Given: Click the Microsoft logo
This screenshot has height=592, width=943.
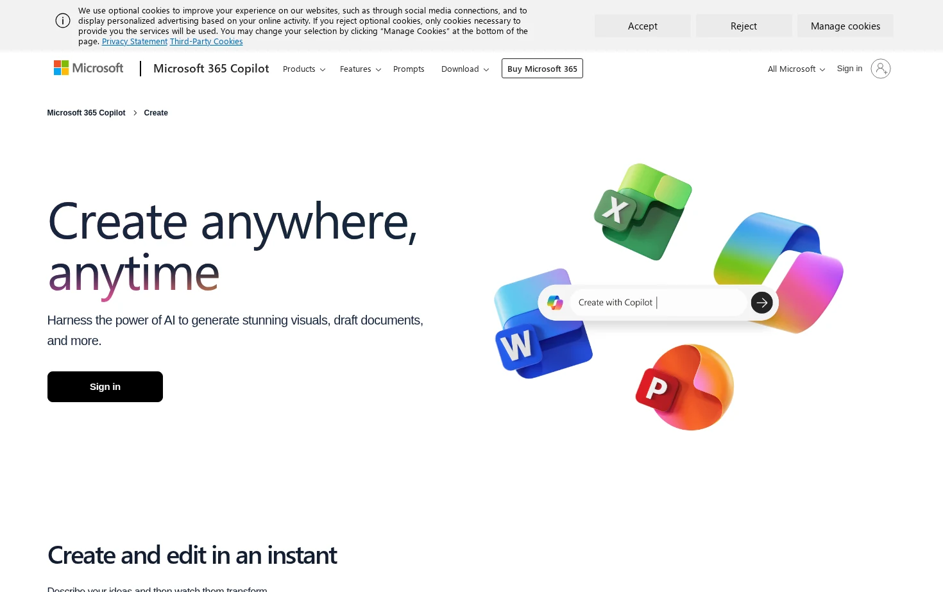Looking at the screenshot, I should click(x=89, y=68).
